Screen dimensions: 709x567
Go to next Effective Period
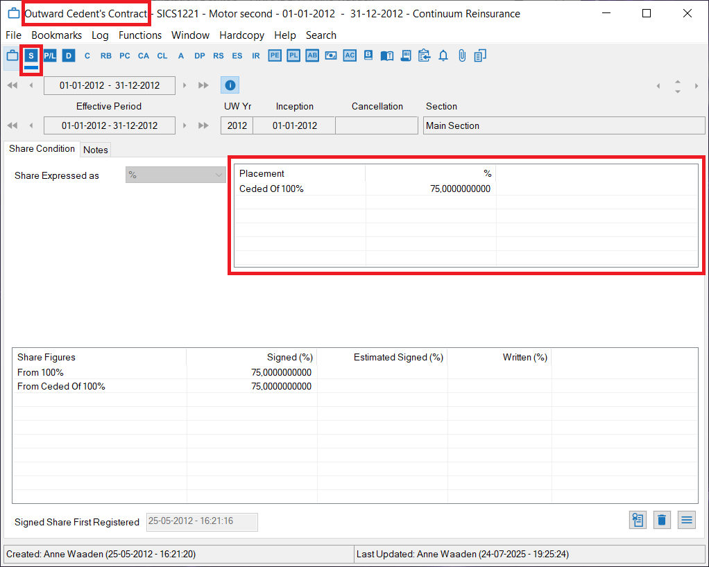pyautogui.click(x=185, y=125)
